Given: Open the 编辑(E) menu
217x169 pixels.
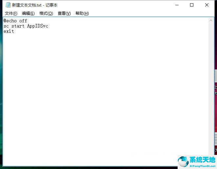Looking at the screenshot, I should pos(28,13).
